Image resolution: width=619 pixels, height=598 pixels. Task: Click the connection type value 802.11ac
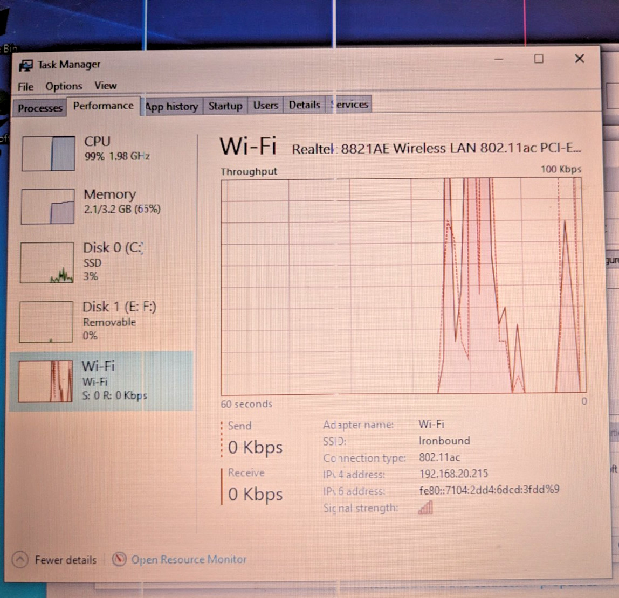click(439, 457)
